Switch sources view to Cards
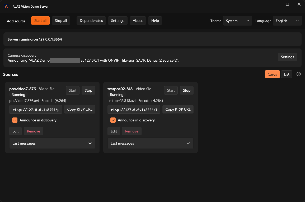This screenshot has width=305, height=202. tap(272, 74)
